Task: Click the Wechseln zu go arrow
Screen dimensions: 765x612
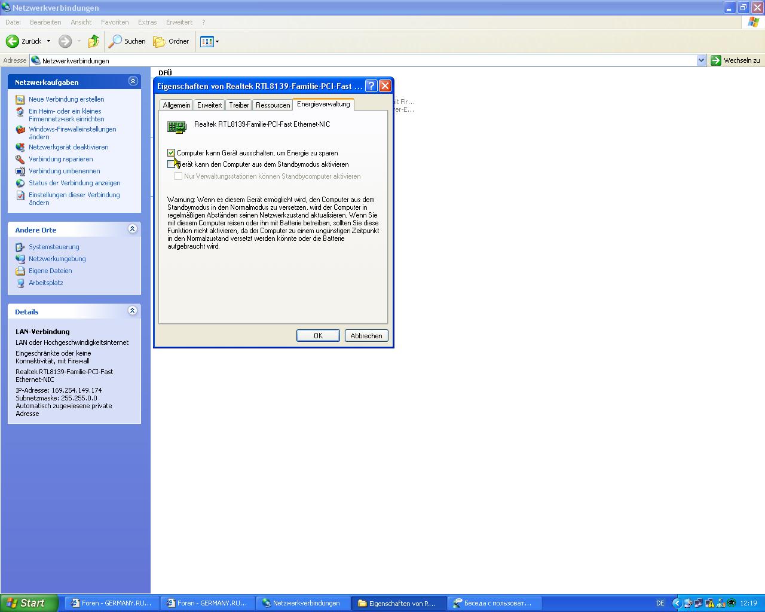Action: [716, 60]
